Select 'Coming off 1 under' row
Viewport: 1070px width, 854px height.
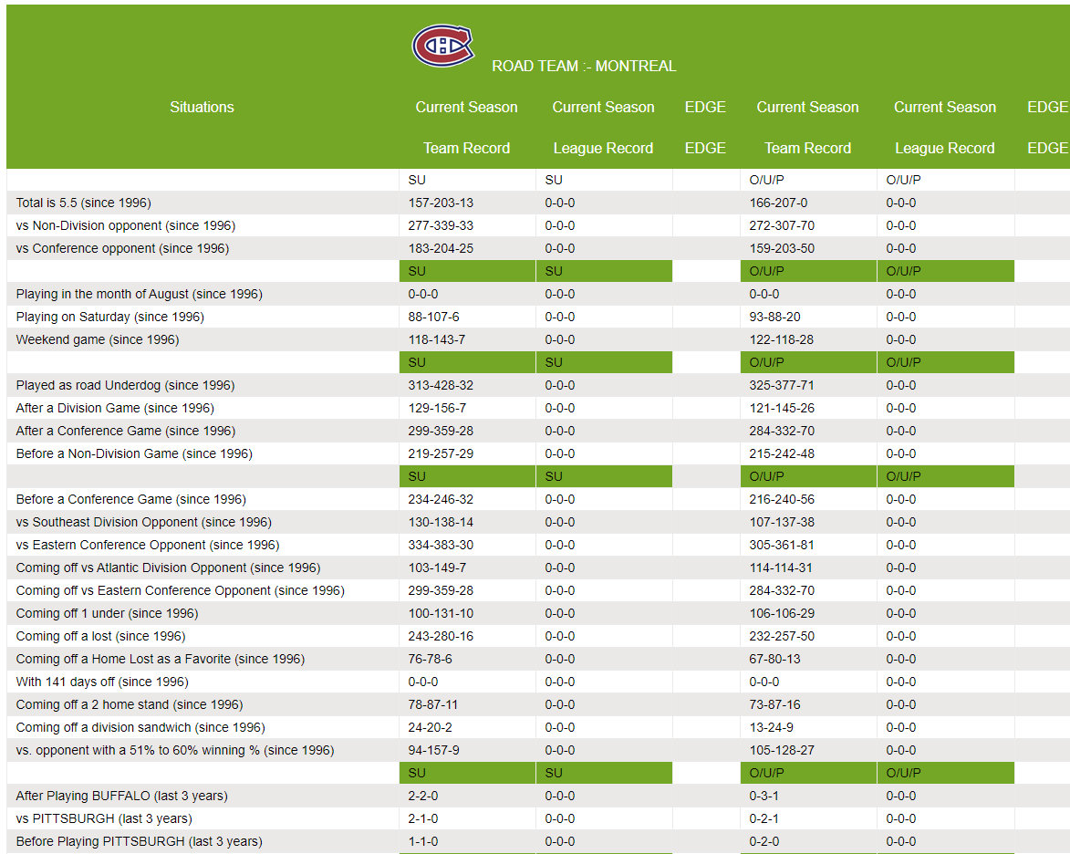537,613
